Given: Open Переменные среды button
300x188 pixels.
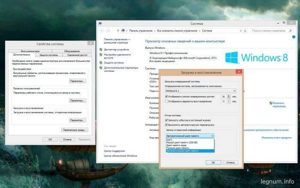Looking at the screenshot, I should 75,130.
